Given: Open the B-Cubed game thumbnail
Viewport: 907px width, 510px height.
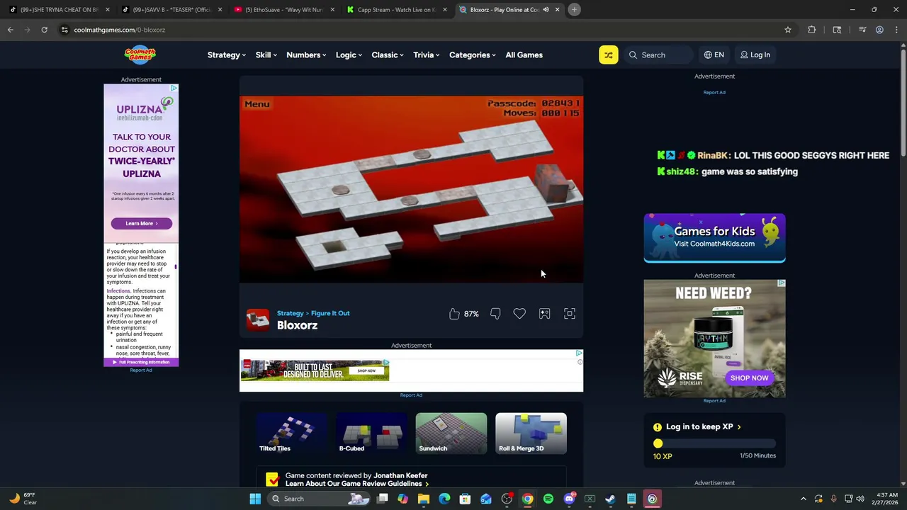Looking at the screenshot, I should tap(371, 433).
